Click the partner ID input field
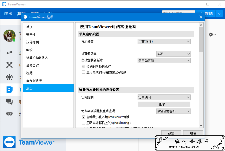This screenshot has width=225, height=151. click(179, 12)
